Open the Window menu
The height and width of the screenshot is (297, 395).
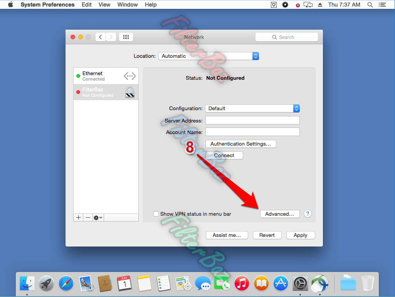(128, 5)
